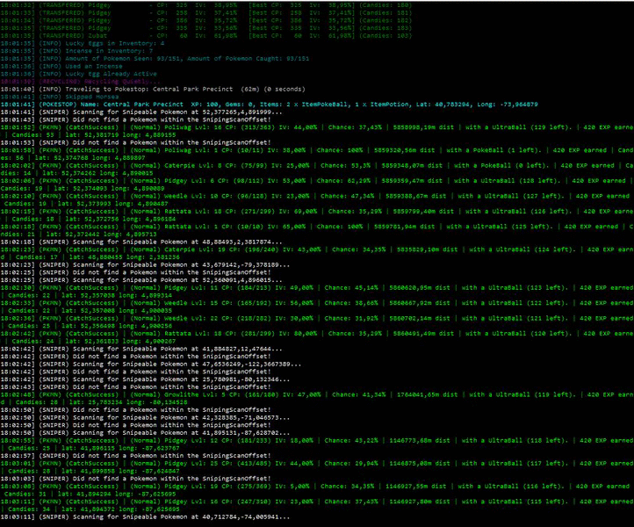This screenshot has width=634, height=527.
Task: Click "(Candies: 180)" on the first Pidgey line
Action: click(x=385, y=5)
